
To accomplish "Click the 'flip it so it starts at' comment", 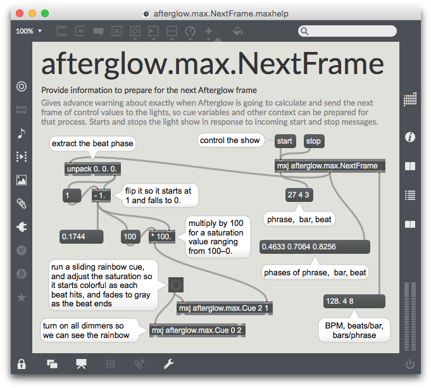I will 160,196.
